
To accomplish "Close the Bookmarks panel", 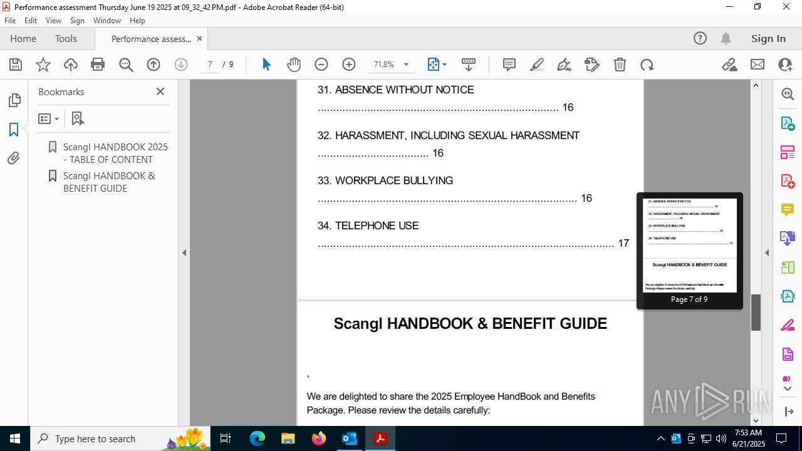I will (160, 91).
